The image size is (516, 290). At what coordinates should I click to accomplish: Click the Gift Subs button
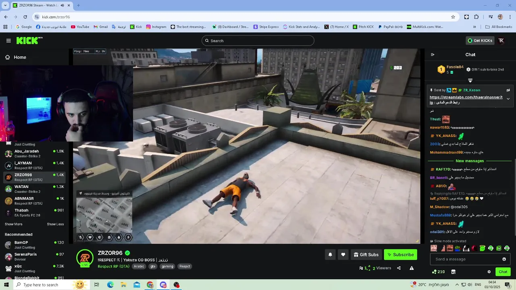(366, 255)
